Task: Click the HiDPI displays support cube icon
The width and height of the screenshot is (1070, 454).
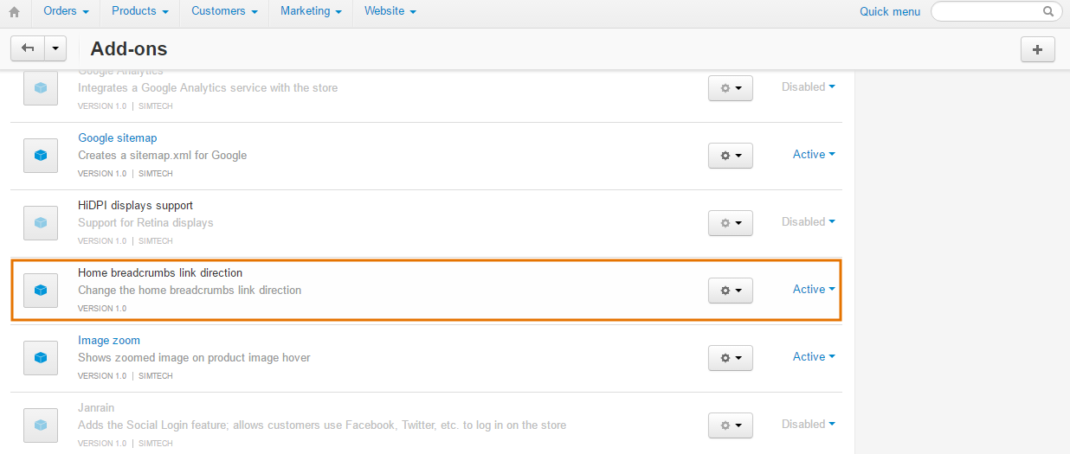Action: coord(41,223)
